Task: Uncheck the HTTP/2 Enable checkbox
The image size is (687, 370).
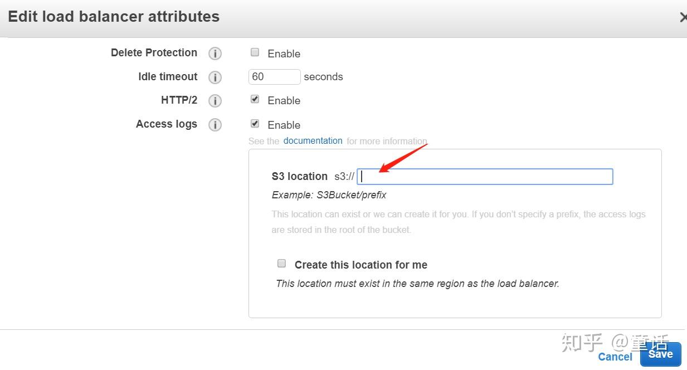Action: pyautogui.click(x=255, y=99)
